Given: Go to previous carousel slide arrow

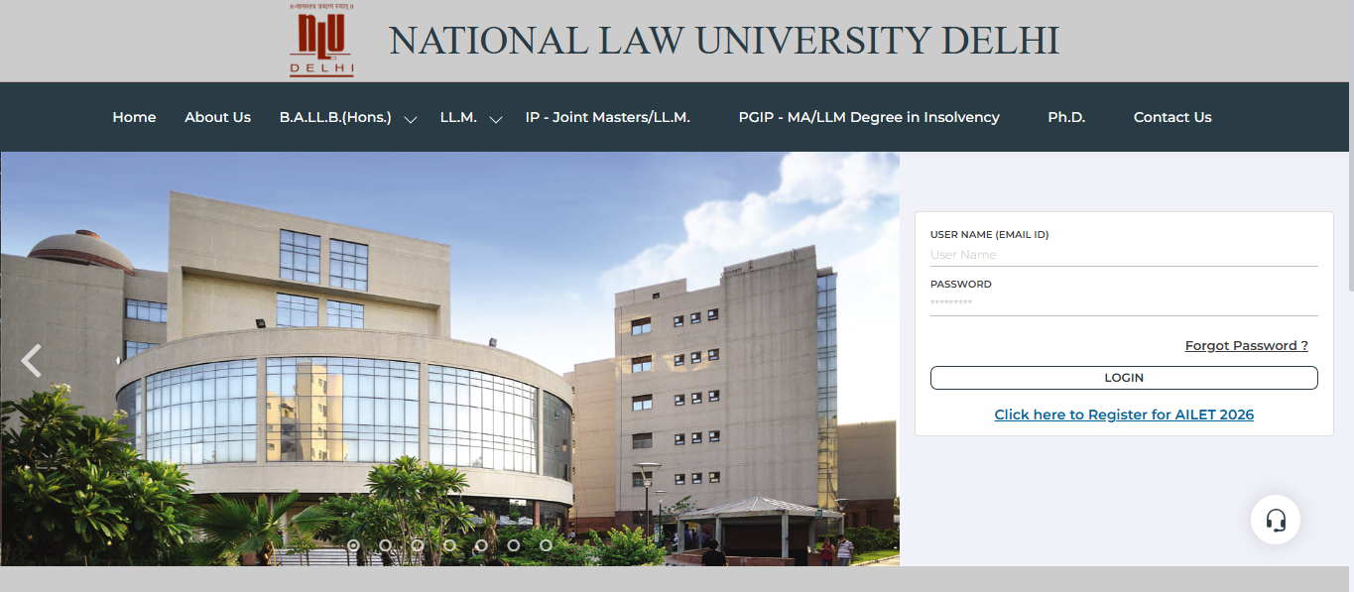Looking at the screenshot, I should pos(32,361).
